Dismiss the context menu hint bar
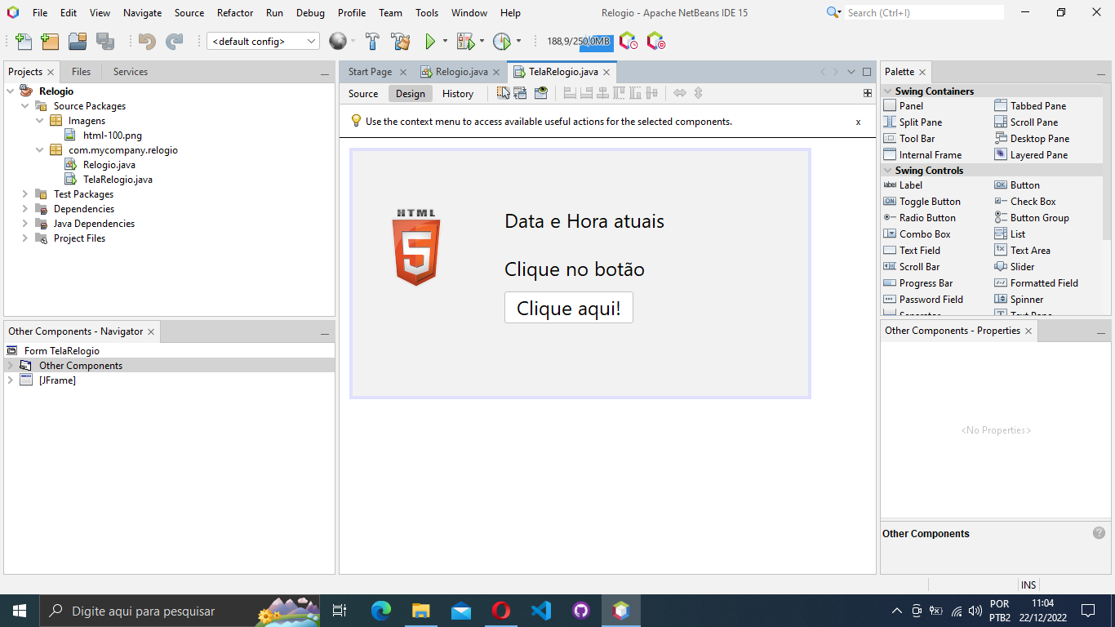This screenshot has height=627, width=1115. pyautogui.click(x=858, y=122)
